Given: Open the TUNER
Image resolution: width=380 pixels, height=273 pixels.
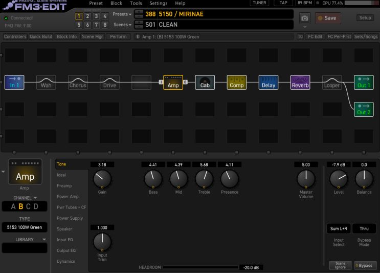Looking at the screenshot, I should (259, 3).
